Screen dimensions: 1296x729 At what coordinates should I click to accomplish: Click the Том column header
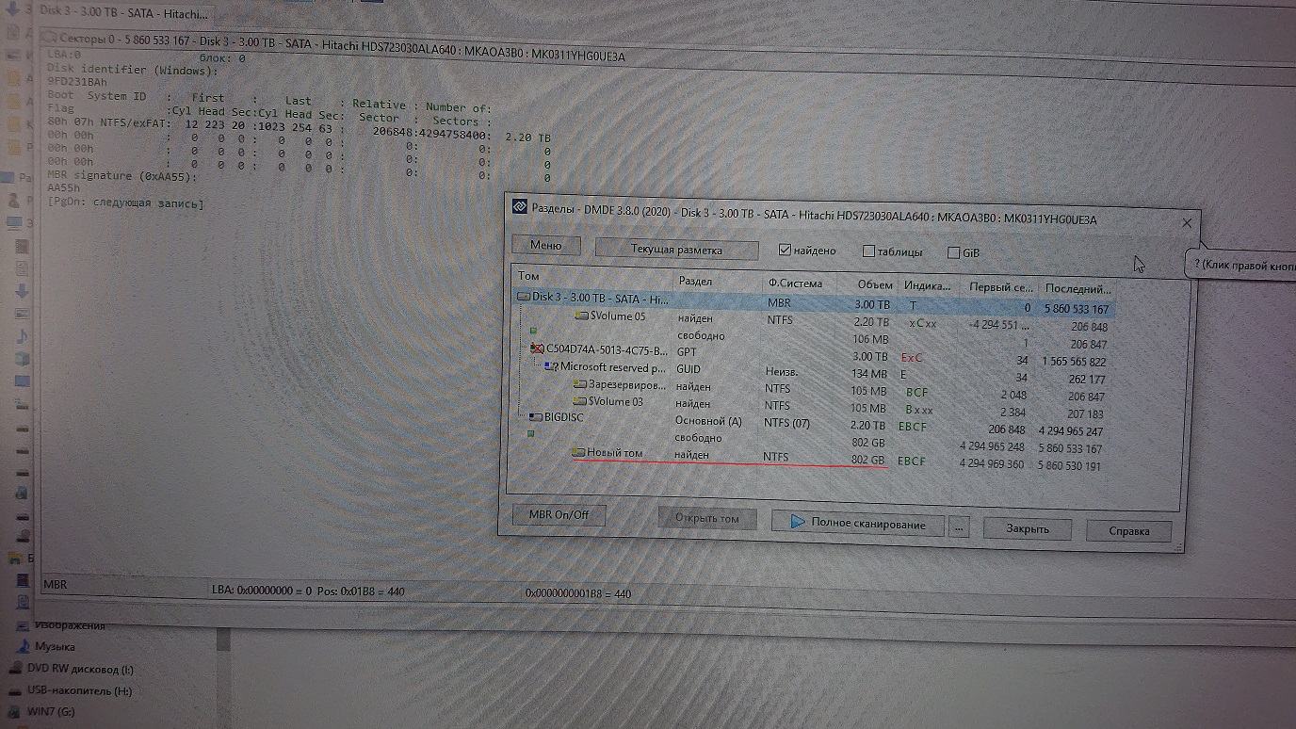coord(593,279)
